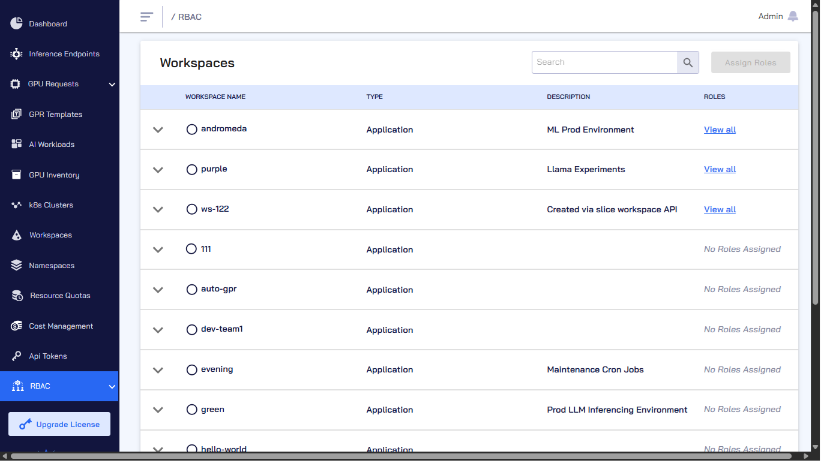Click the Admin user label
This screenshot has width=839, height=469.
[771, 17]
